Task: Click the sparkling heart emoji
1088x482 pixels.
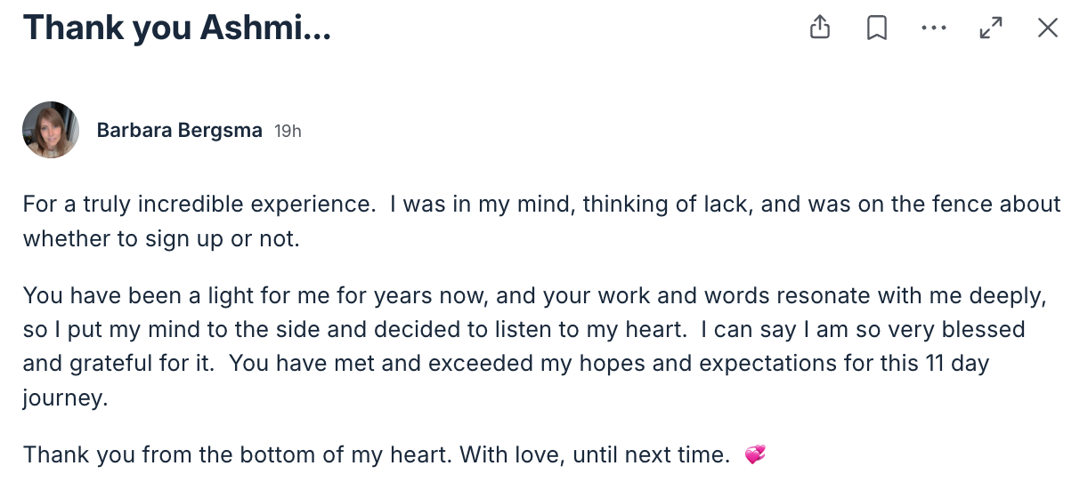Action: point(754,455)
